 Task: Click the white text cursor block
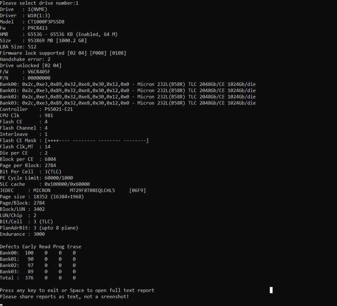tap(271, 290)
